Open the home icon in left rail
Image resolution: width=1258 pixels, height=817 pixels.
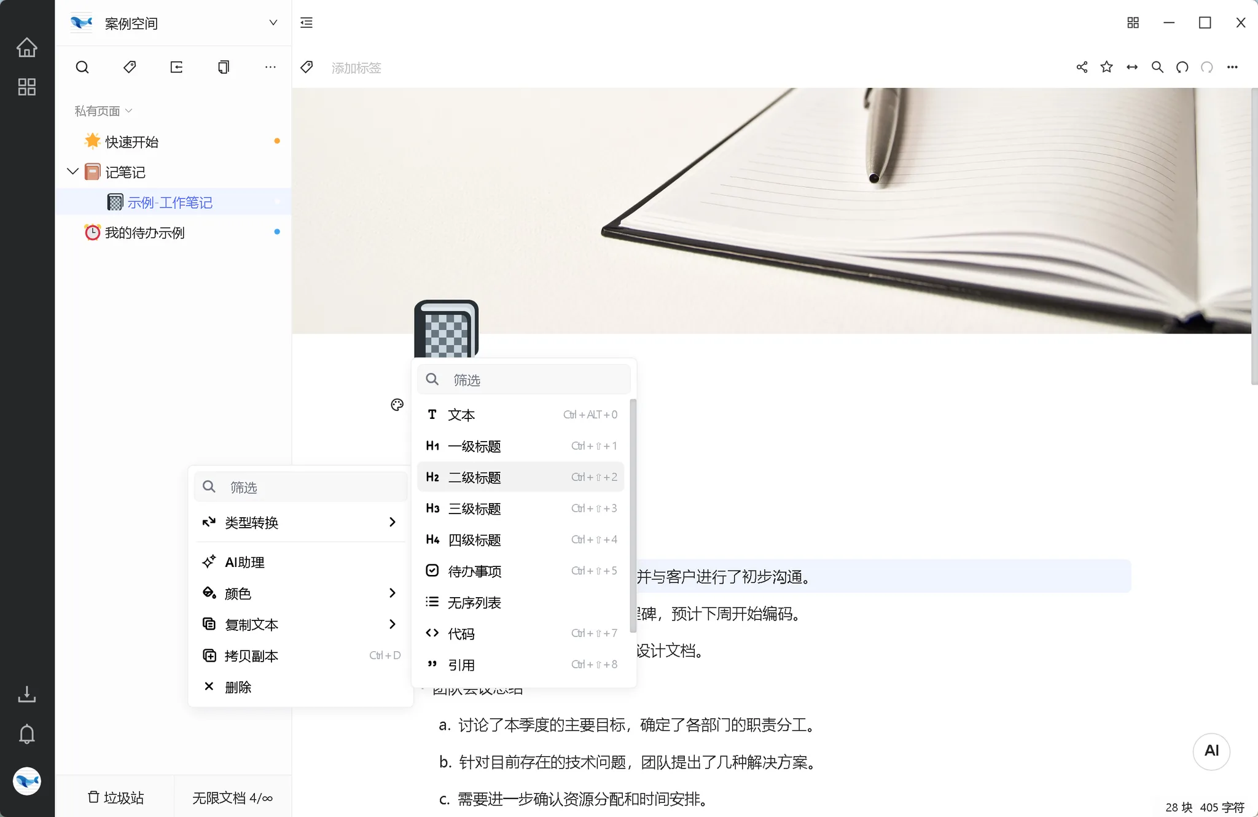pos(26,47)
